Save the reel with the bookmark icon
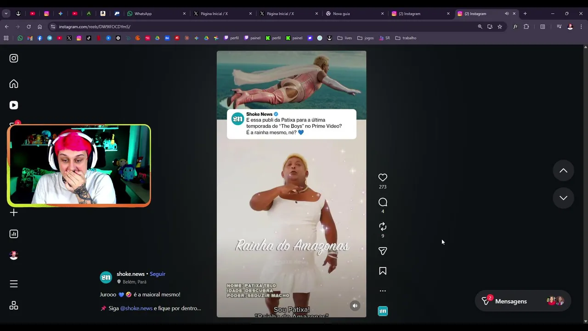Image resolution: width=588 pixels, height=331 pixels. [383, 271]
